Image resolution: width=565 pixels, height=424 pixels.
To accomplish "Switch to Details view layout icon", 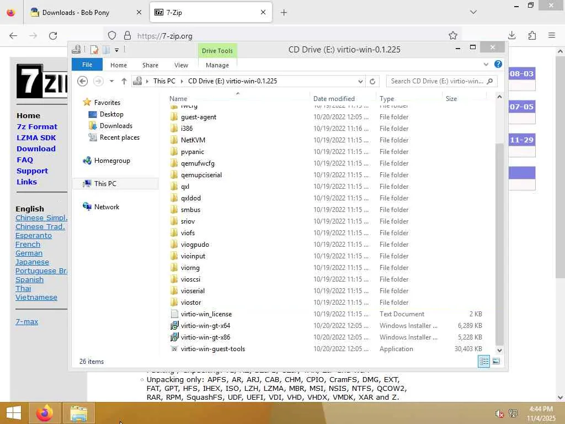I will 484,361.
